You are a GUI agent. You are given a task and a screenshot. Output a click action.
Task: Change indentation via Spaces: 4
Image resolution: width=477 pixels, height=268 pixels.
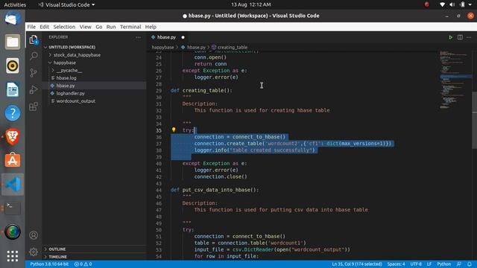396,264
